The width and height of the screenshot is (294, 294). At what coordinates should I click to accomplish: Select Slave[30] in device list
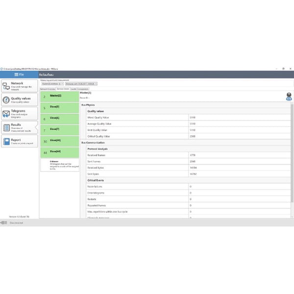(x=60, y=141)
